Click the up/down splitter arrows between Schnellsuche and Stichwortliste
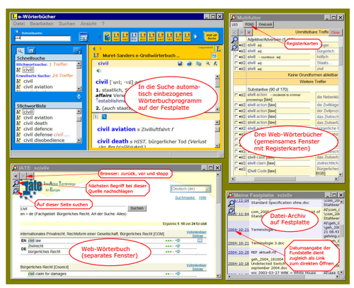354x288 pixels. [x=79, y=96]
